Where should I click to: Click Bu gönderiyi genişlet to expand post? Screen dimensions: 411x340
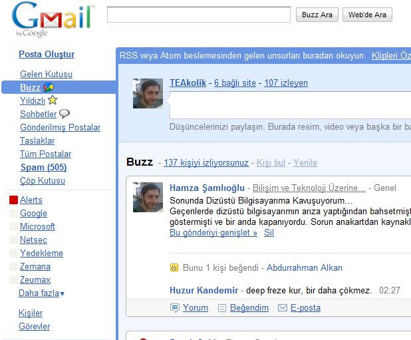point(213,232)
